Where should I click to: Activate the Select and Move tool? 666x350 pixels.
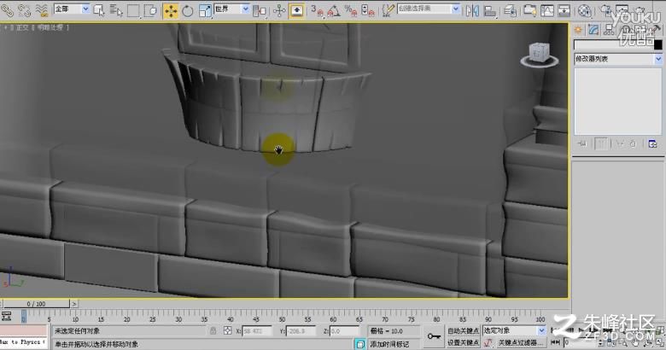coord(171,10)
